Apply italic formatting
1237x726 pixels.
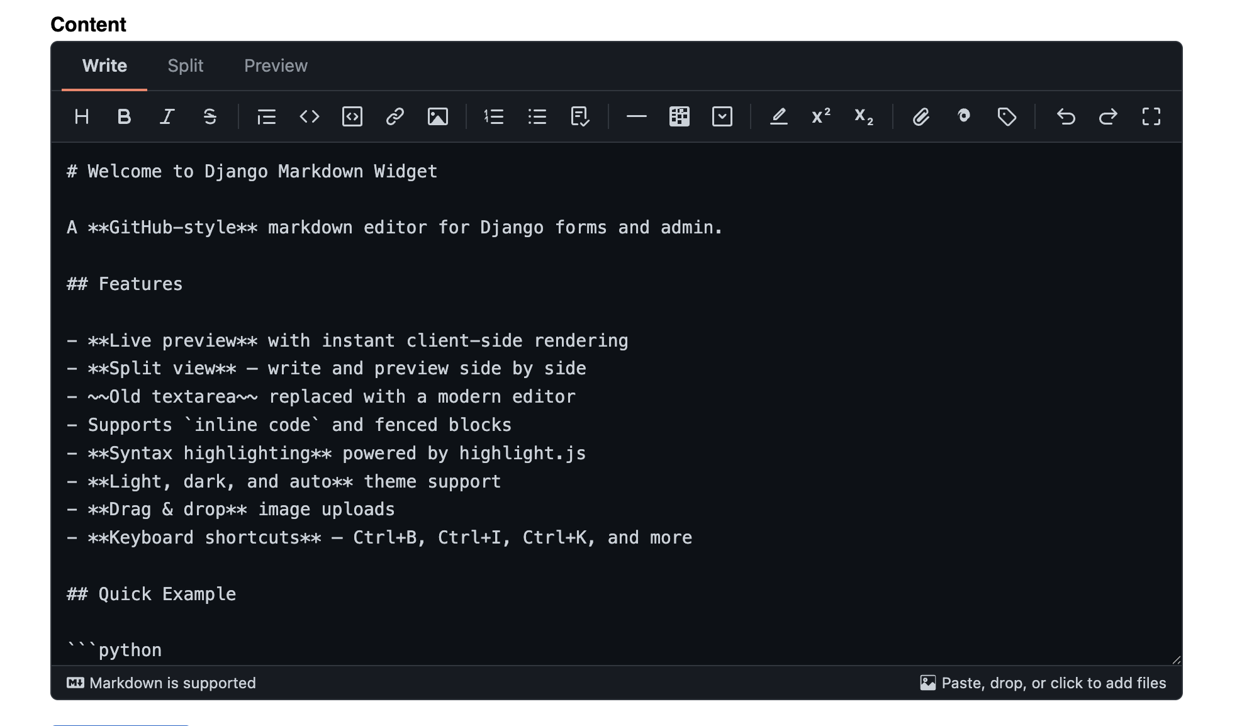(167, 116)
